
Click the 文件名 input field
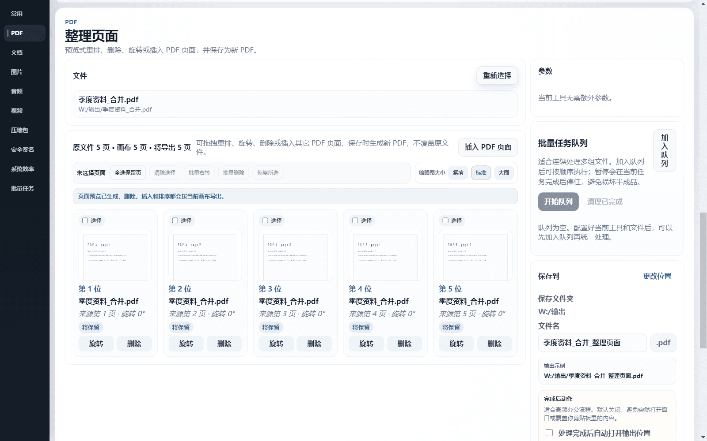[x=593, y=343]
